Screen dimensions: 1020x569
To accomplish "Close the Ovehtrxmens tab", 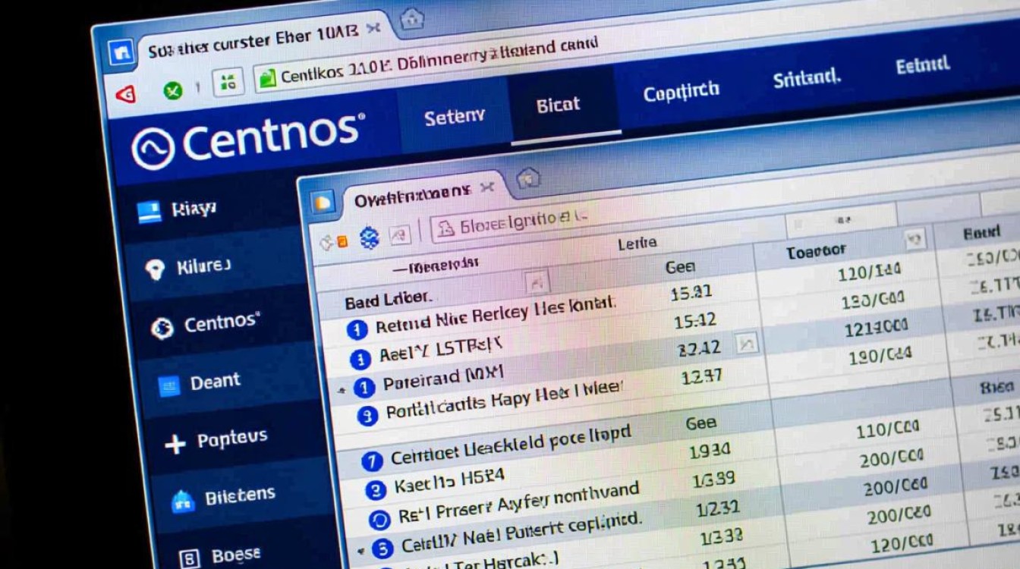I will pos(487,187).
